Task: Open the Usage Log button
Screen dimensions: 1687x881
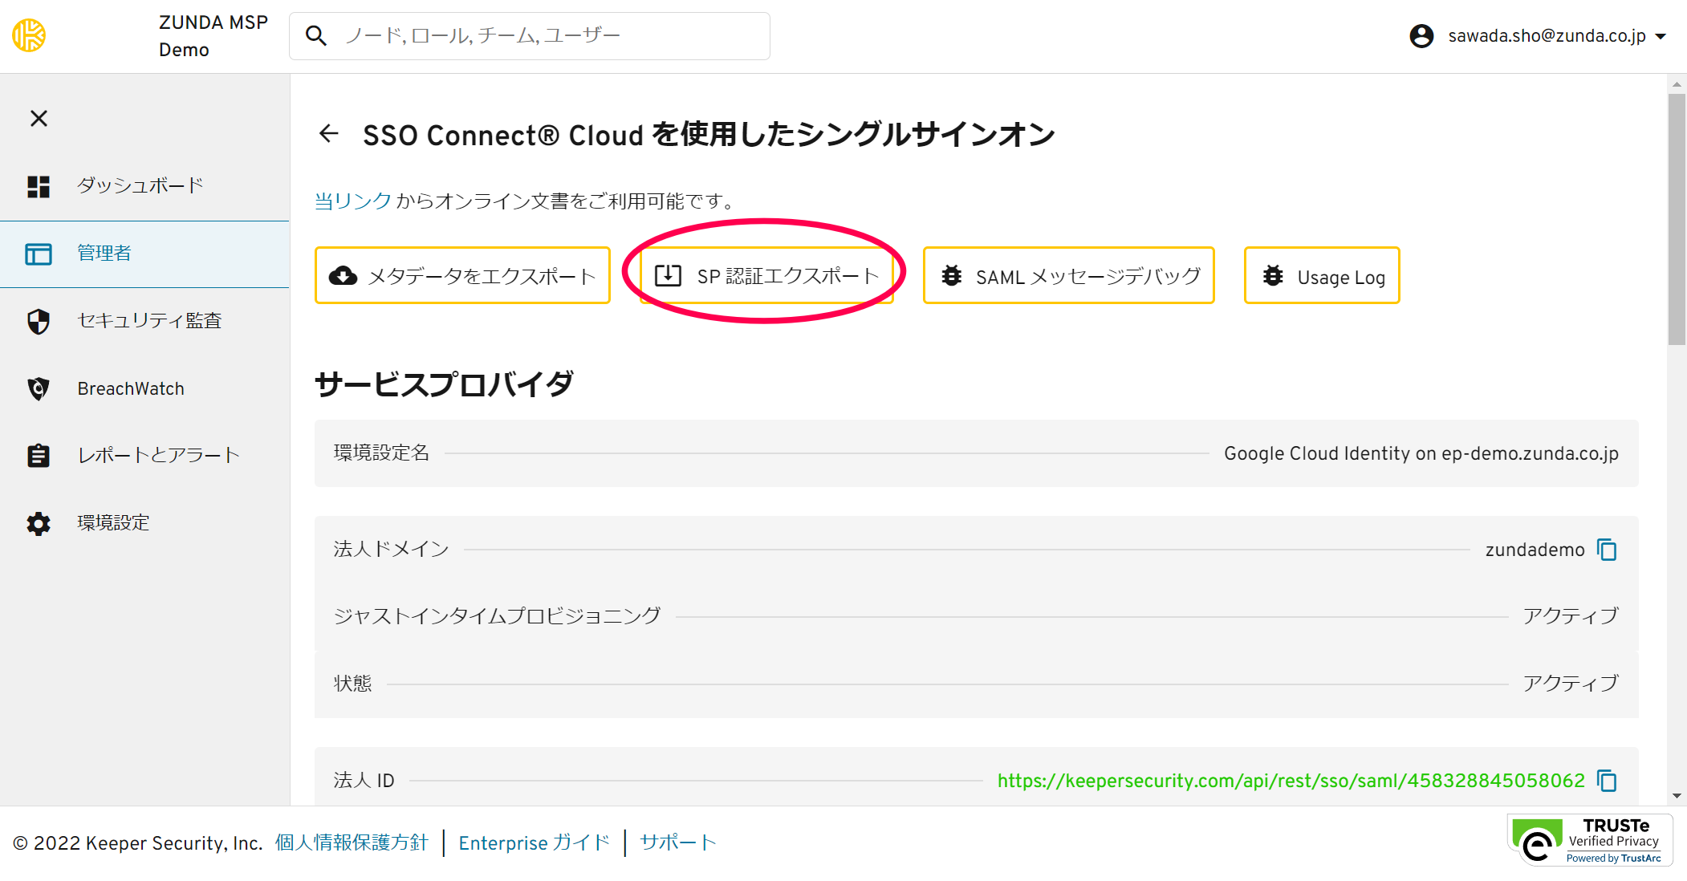Action: 1321,276
